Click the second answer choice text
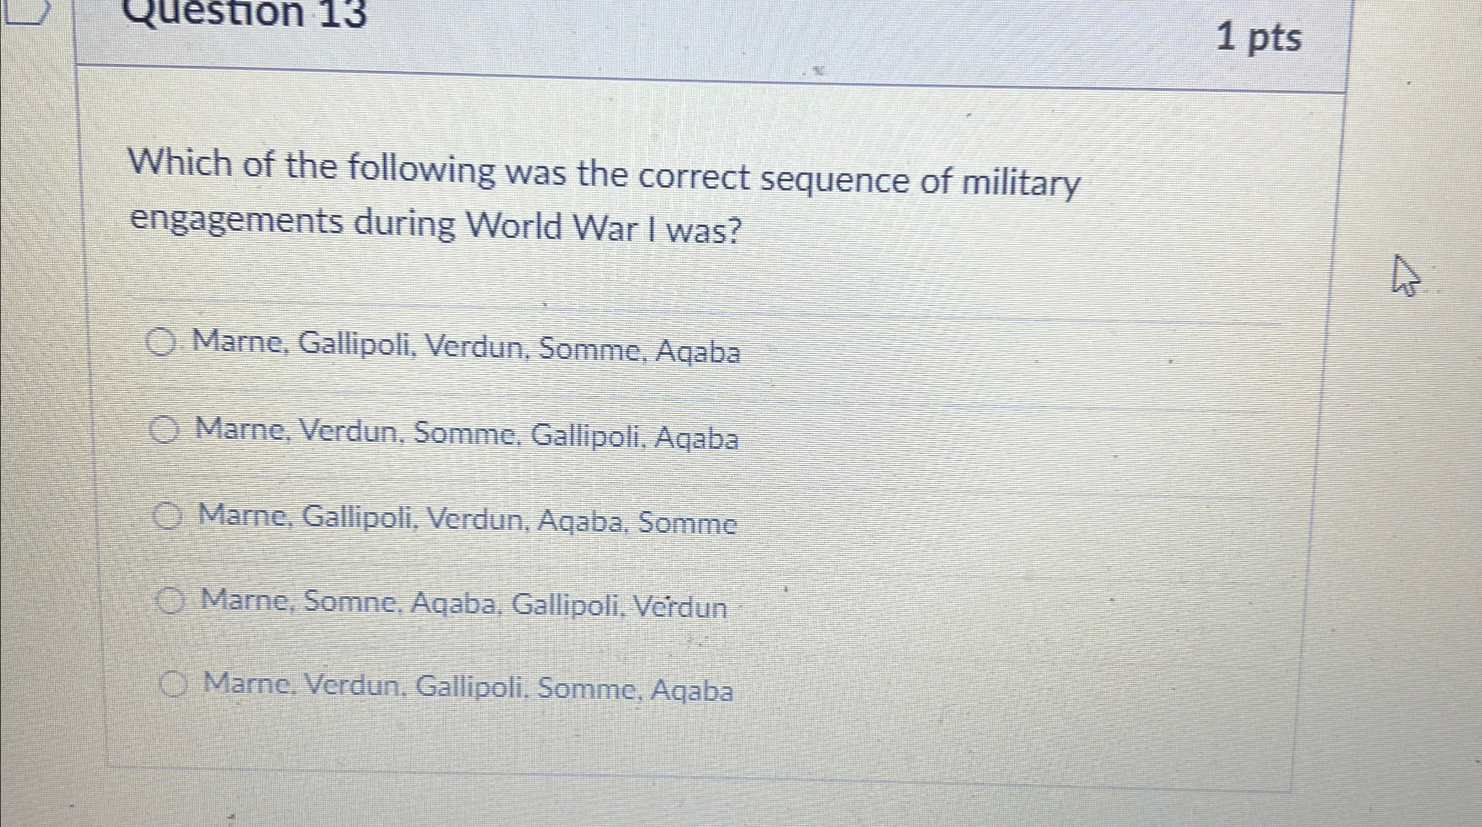The height and width of the screenshot is (827, 1482). (x=466, y=436)
